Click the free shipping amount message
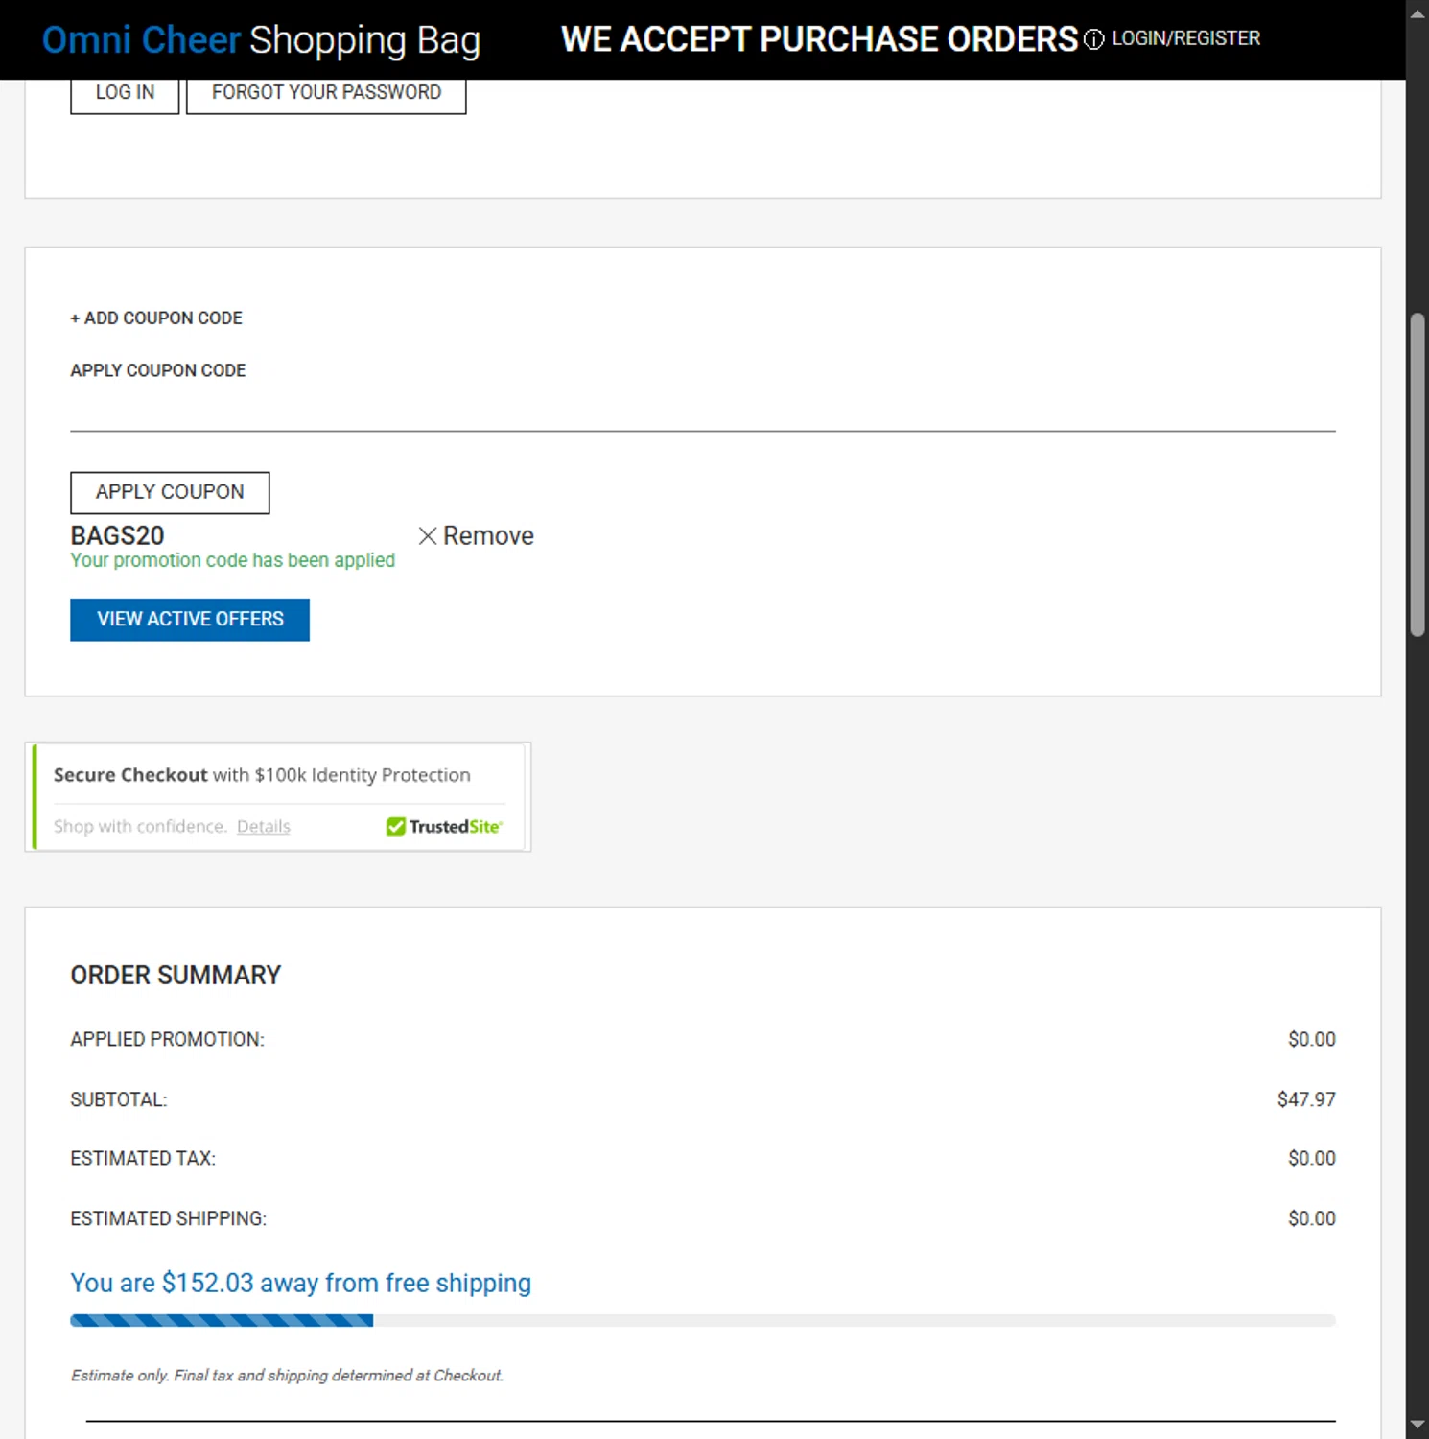 (x=300, y=1283)
